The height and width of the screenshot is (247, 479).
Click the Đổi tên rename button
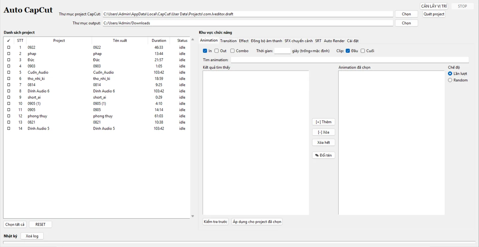(324, 155)
